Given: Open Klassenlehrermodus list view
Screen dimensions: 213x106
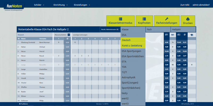Looking at the screenshot, I should pos(121,21).
